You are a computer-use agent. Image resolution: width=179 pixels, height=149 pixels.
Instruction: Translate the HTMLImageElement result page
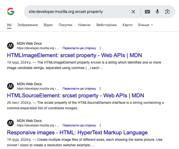(79, 48)
